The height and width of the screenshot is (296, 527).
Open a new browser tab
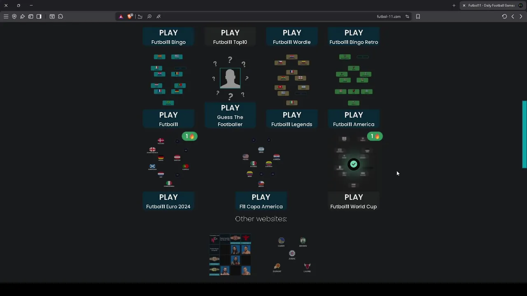[x=454, y=5]
